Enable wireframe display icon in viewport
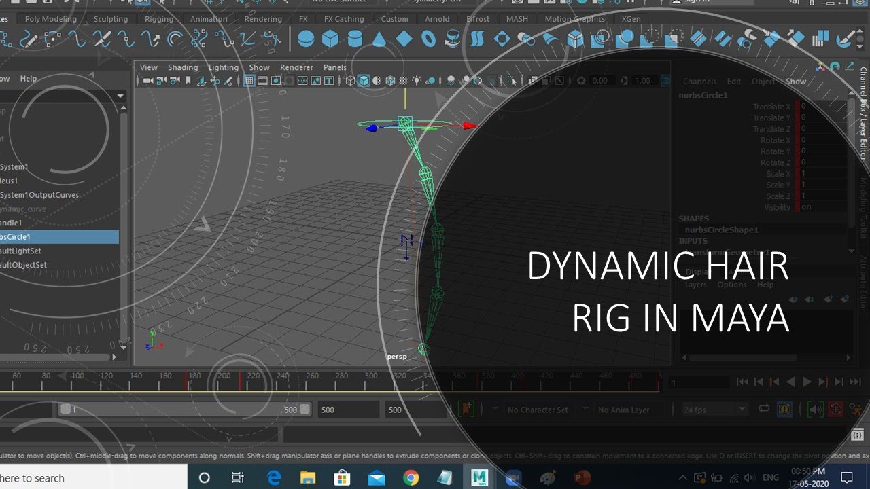The image size is (870, 489). tap(350, 81)
